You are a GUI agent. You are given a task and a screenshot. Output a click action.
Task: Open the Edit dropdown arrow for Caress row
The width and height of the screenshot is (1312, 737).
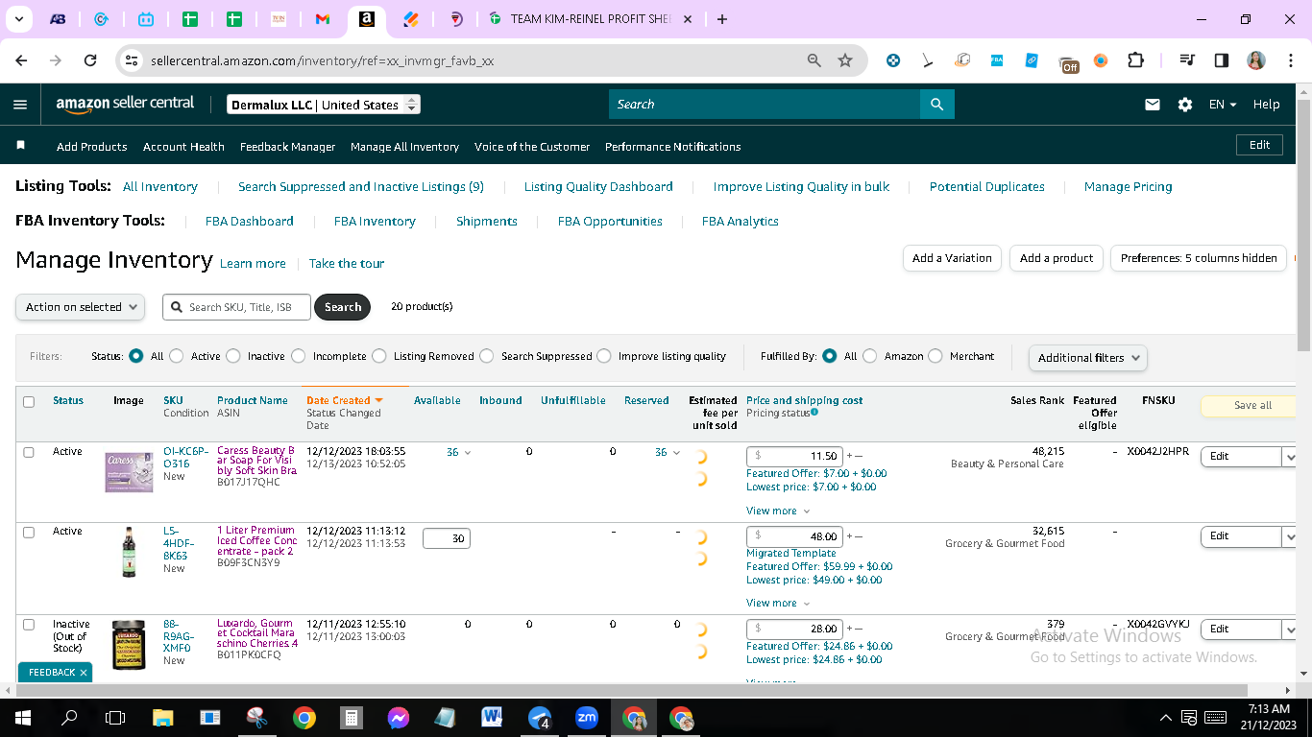[1289, 457]
